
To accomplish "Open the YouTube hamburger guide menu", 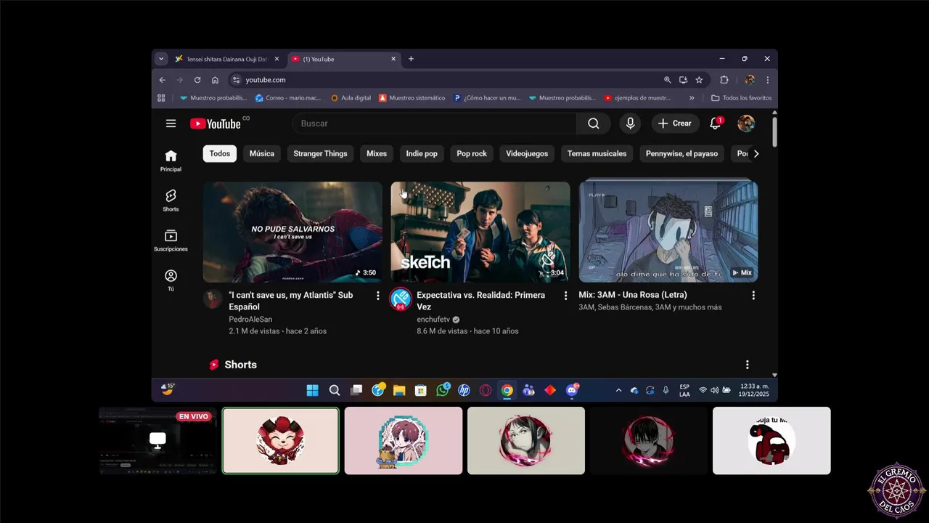I will point(171,123).
